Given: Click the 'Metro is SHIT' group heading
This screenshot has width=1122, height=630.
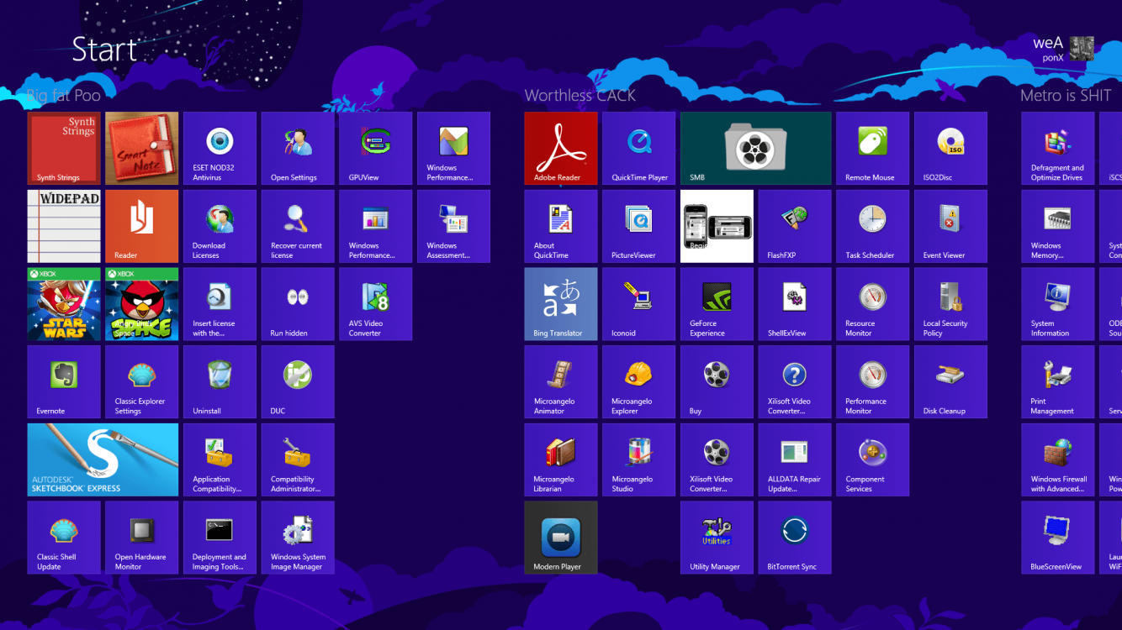Looking at the screenshot, I should coord(1066,95).
